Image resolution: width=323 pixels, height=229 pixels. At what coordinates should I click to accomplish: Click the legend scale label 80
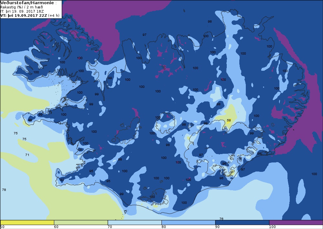(x=163, y=227)
